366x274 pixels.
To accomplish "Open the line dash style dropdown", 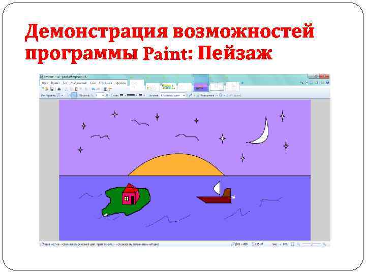I will click(132, 95).
